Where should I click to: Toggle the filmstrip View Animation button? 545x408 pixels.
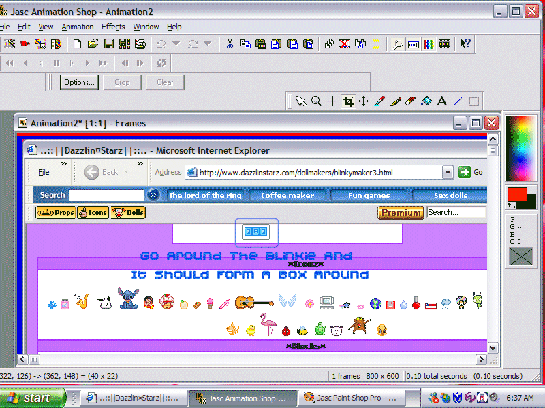click(444, 44)
